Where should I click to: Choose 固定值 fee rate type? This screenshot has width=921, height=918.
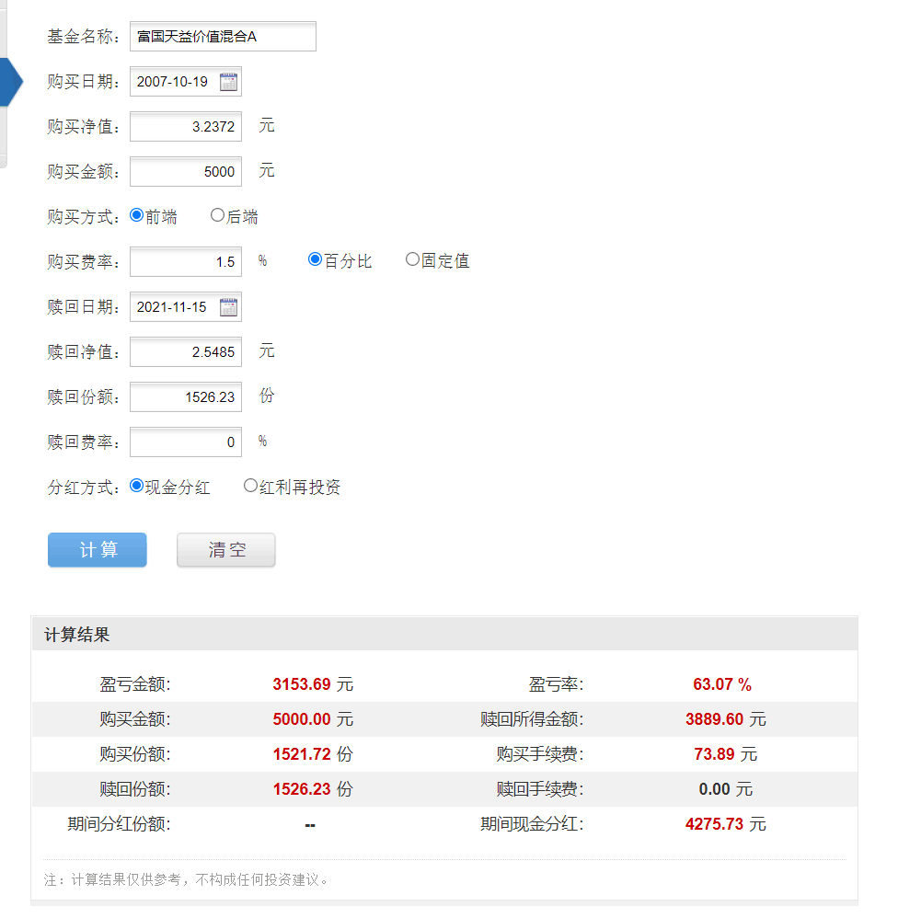(412, 259)
